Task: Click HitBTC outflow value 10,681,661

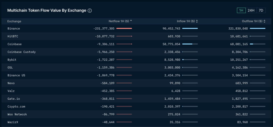Action: 239,36
